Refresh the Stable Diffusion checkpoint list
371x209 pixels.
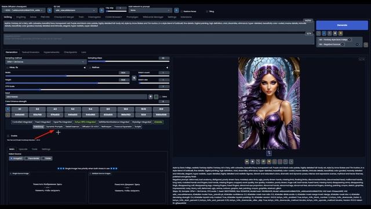point(49,10)
